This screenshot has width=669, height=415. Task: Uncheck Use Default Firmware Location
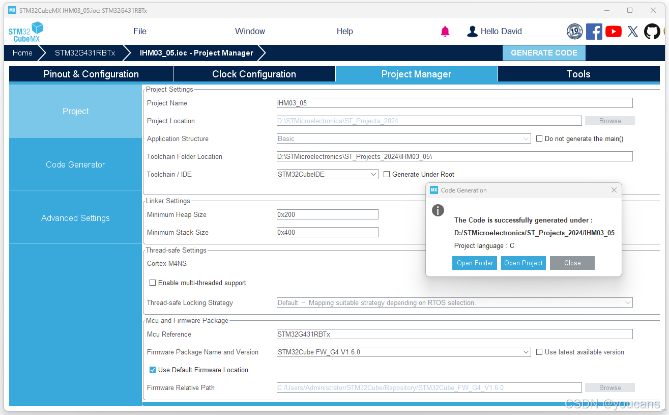(x=153, y=370)
